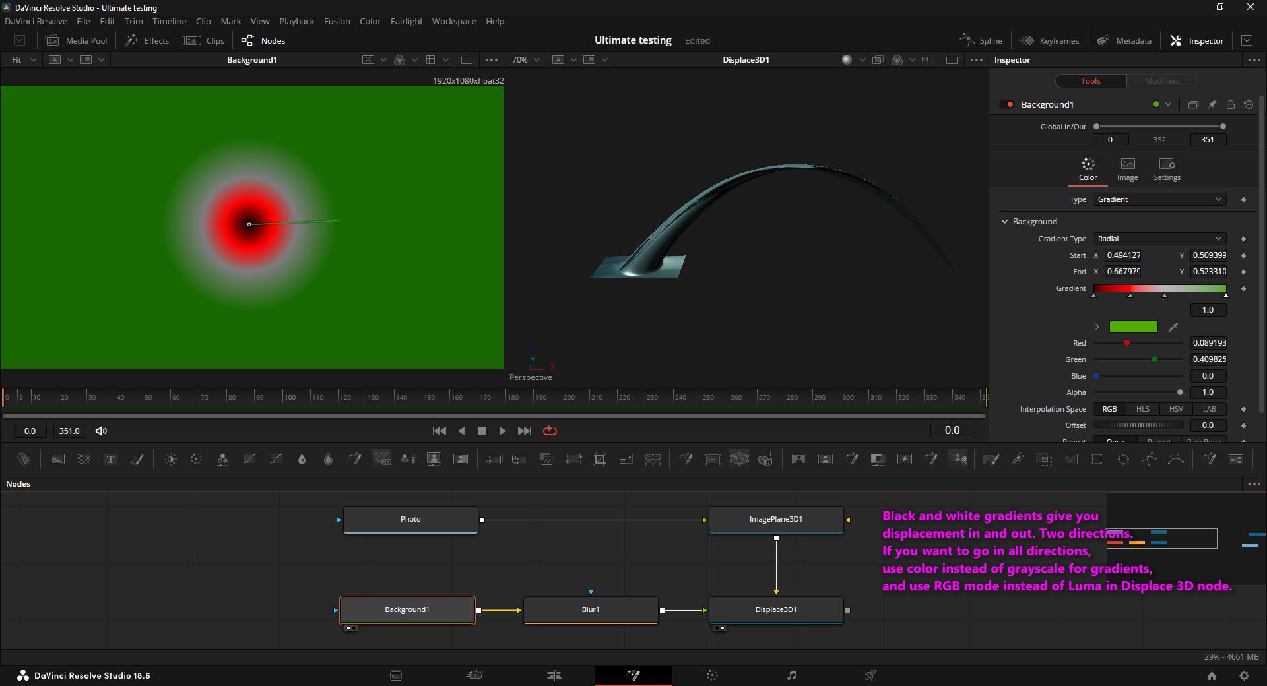Open the Inspector panel options menu
This screenshot has height=686, width=1267.
pos(1254,59)
